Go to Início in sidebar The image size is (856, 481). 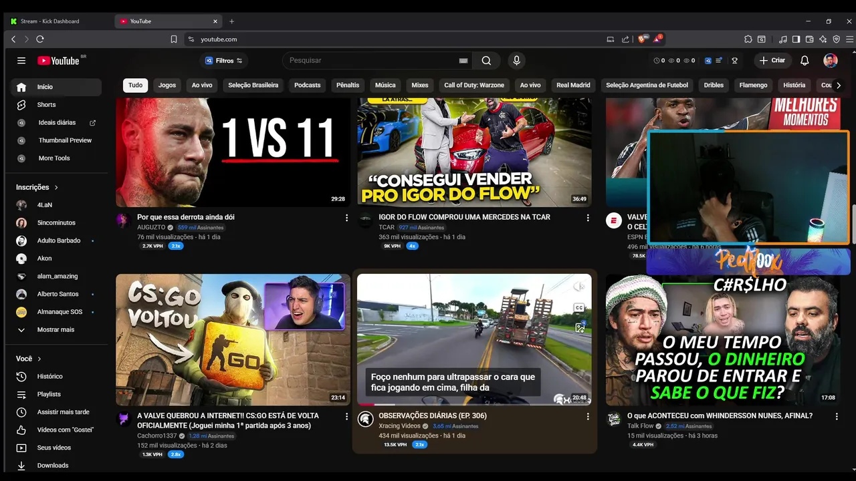(x=56, y=87)
